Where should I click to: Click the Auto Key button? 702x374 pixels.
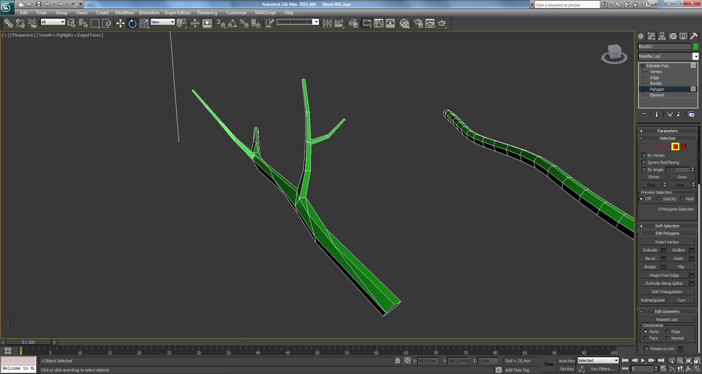click(567, 361)
